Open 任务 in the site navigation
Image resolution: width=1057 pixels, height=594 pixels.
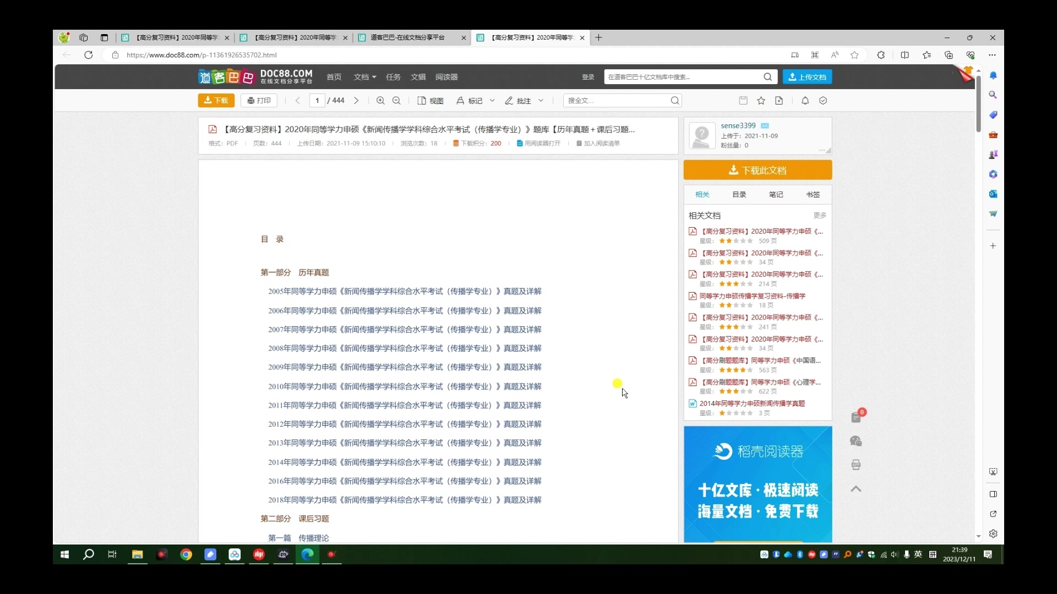394,77
